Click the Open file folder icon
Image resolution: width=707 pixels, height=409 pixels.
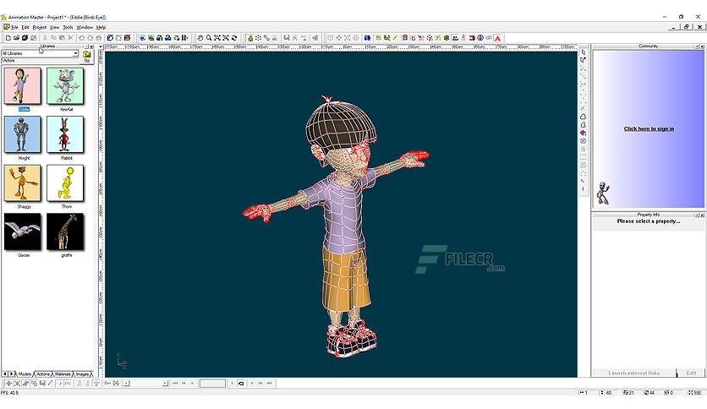[17, 38]
